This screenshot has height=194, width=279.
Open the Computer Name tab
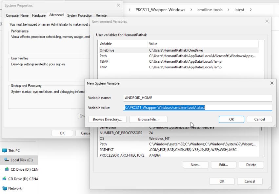pos(17,15)
